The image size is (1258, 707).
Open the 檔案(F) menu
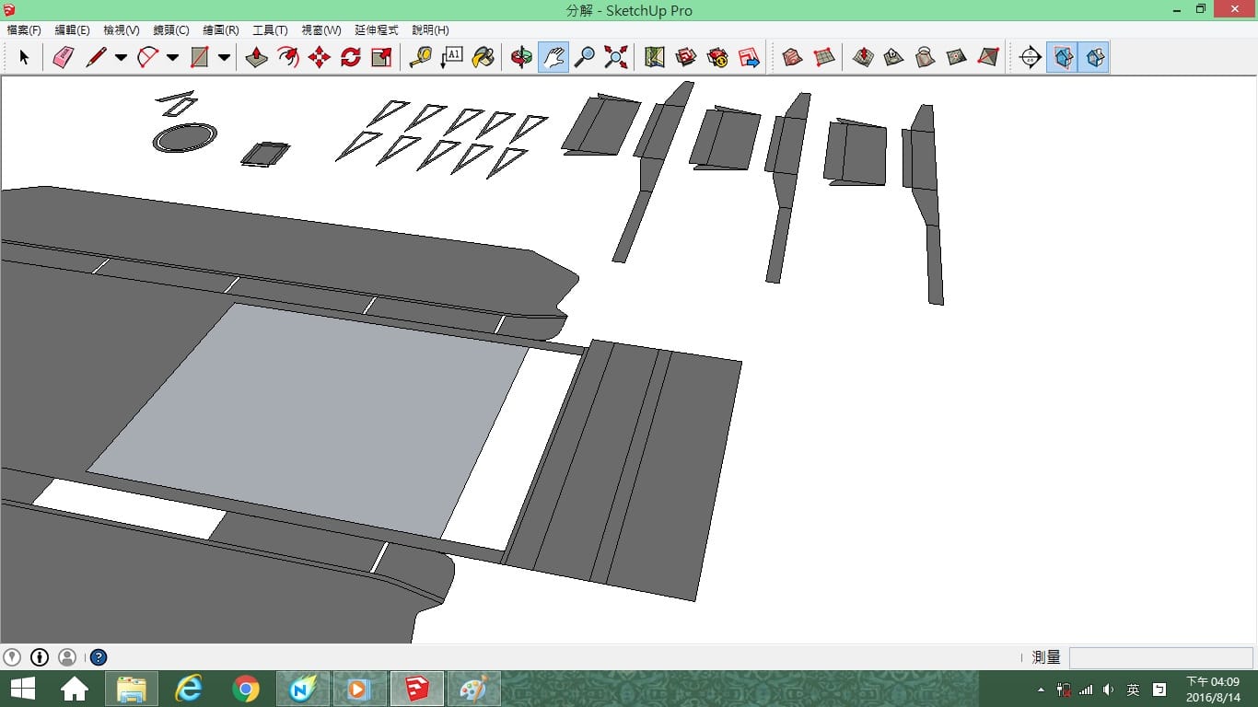24,30
